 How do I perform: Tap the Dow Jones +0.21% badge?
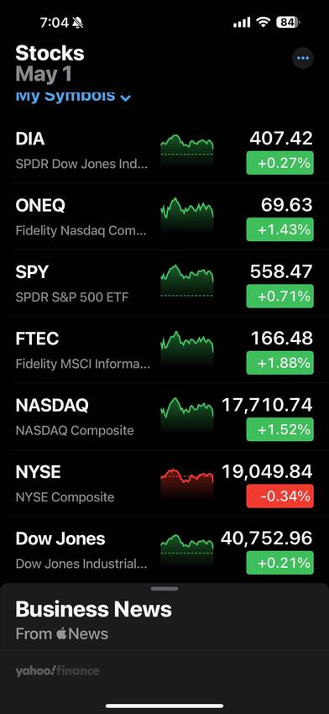click(x=279, y=562)
